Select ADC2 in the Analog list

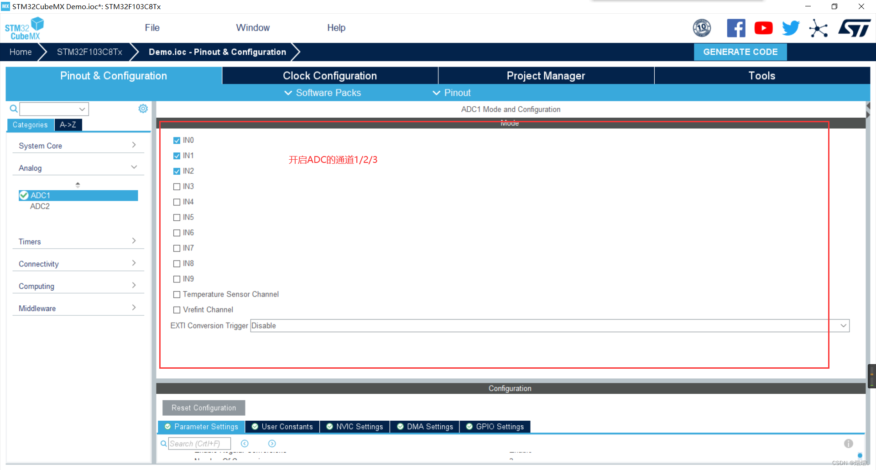(x=40, y=206)
